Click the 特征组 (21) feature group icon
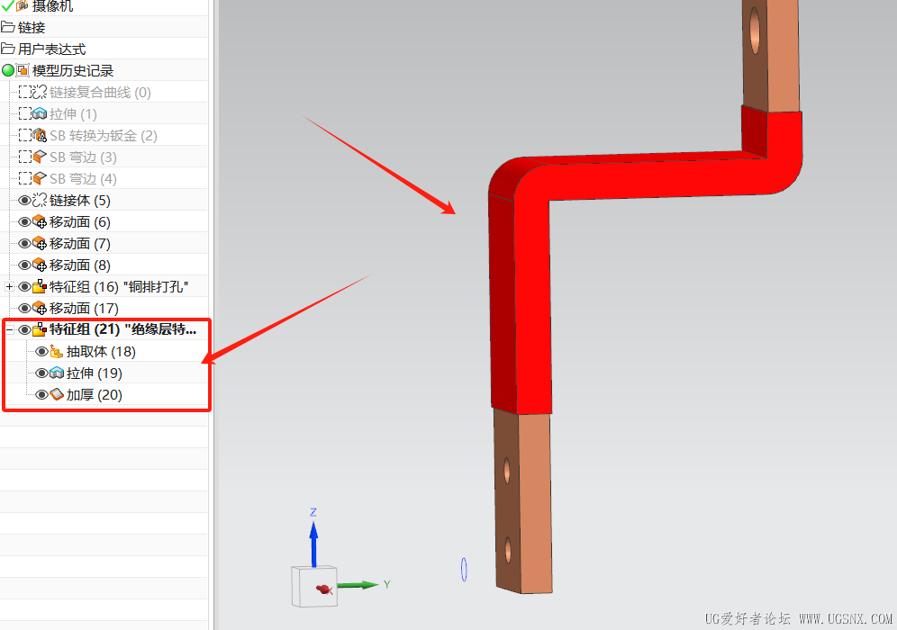 (x=40, y=330)
